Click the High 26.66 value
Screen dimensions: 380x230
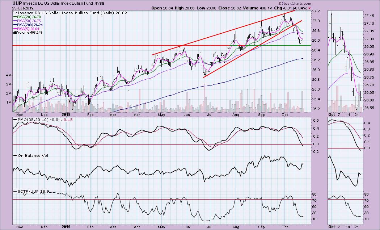tap(185, 8)
